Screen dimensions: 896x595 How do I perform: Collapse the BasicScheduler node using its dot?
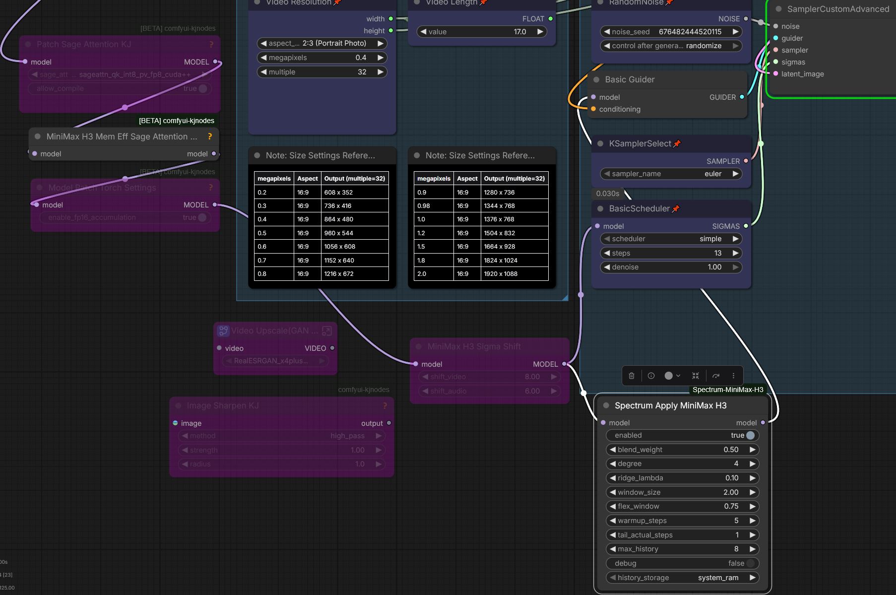point(600,209)
